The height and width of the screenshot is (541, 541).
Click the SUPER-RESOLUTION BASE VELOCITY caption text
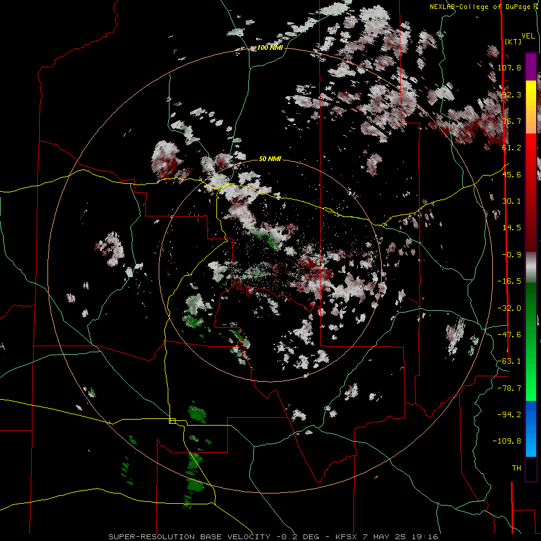point(189,537)
